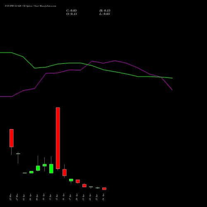
Task: Select the last red candle on 24 Apr
Action: 104,189
